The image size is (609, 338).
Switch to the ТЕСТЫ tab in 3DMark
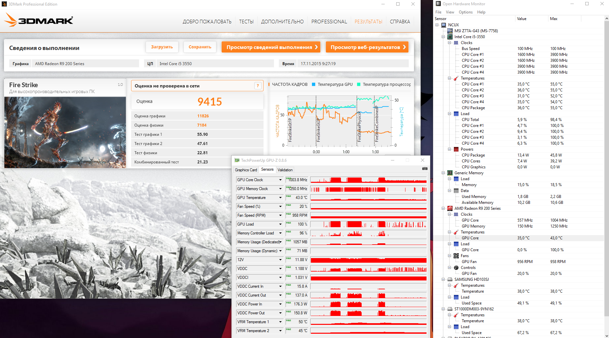[x=246, y=22]
